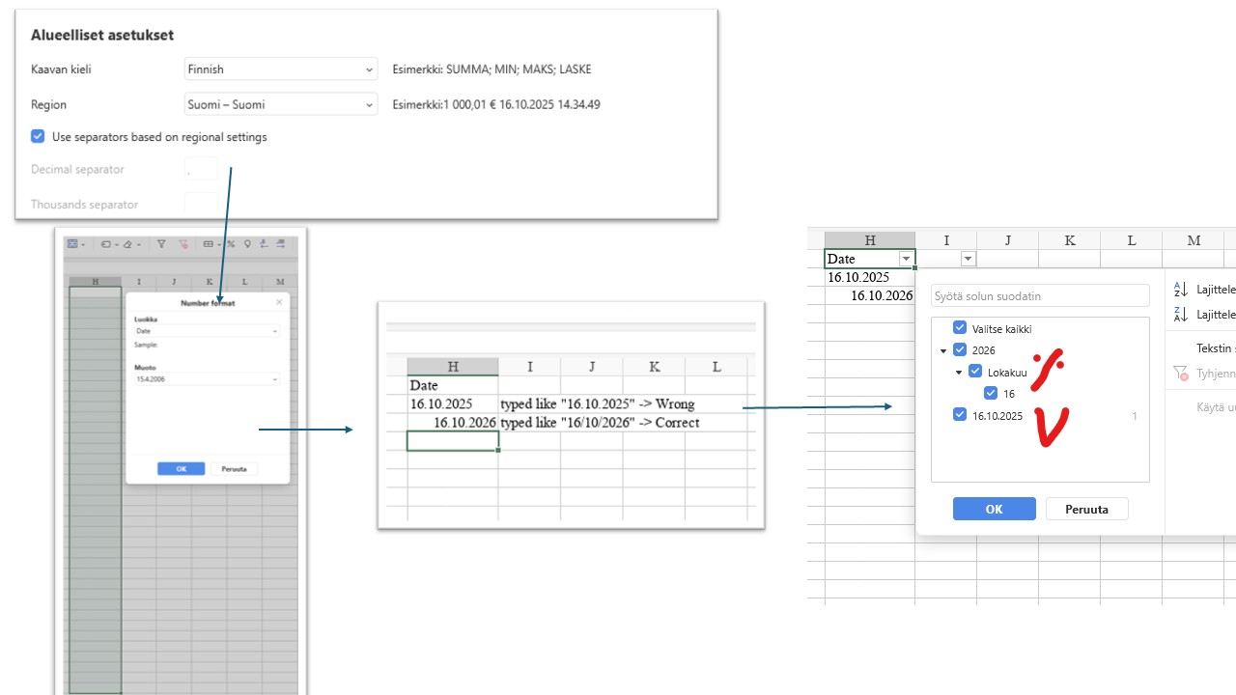Click Peruuta in the filter panel
Image resolution: width=1236 pixels, height=695 pixels.
point(1086,509)
